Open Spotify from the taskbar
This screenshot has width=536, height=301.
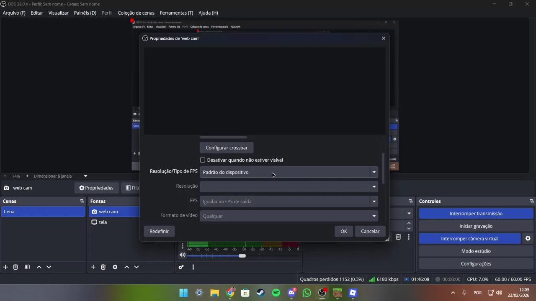(276, 293)
